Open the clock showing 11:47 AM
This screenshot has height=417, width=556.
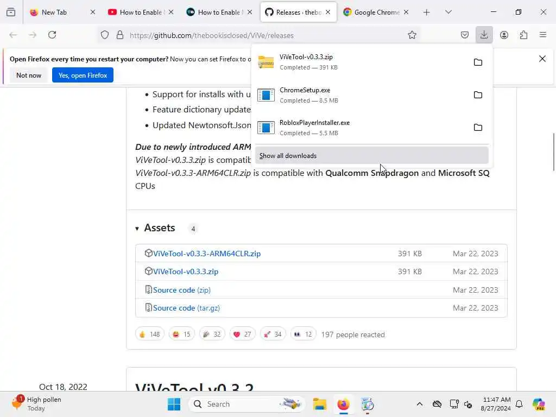coord(496,404)
